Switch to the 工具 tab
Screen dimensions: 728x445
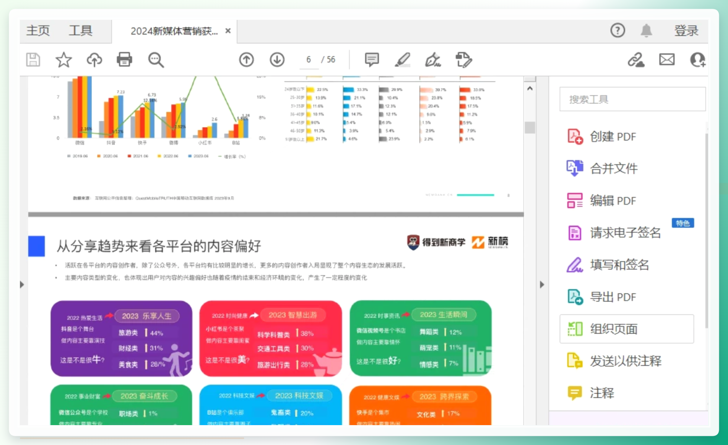(x=80, y=31)
